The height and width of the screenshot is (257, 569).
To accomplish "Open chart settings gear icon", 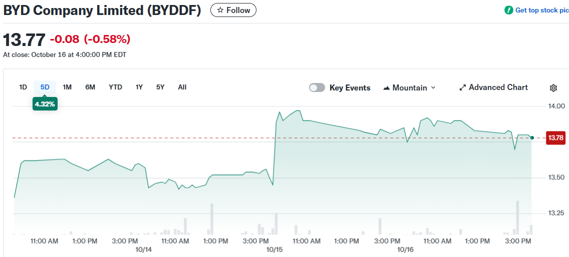I will pyautogui.click(x=553, y=88).
